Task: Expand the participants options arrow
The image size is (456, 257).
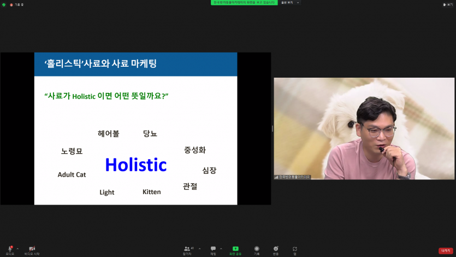Action: (199, 249)
